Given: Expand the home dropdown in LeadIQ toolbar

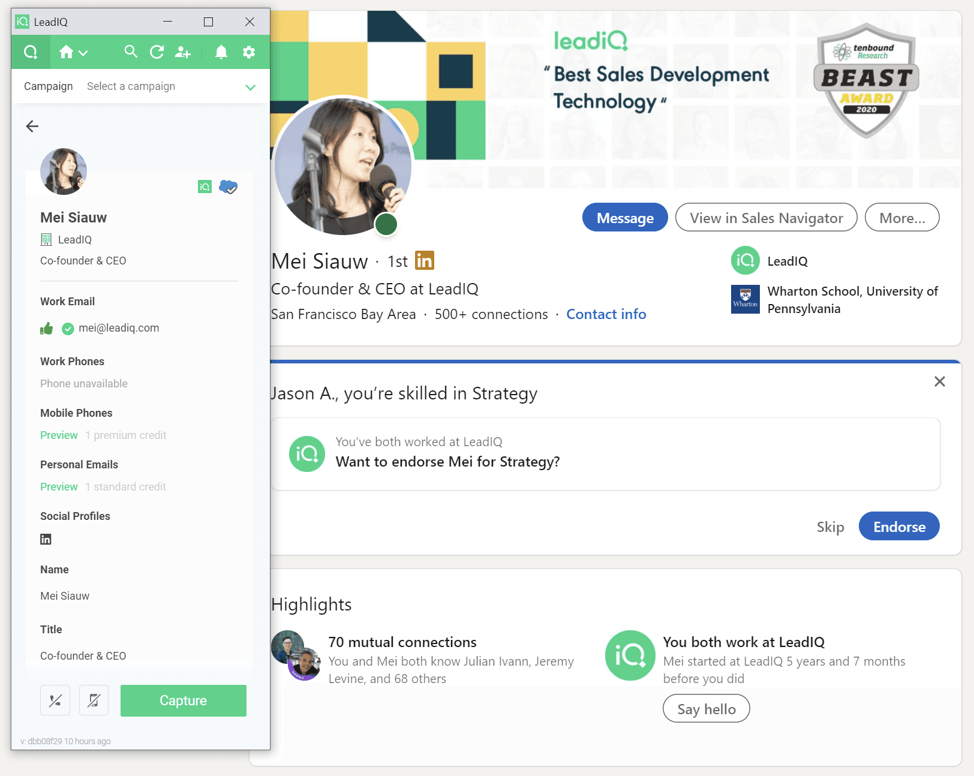Looking at the screenshot, I should click(x=74, y=52).
